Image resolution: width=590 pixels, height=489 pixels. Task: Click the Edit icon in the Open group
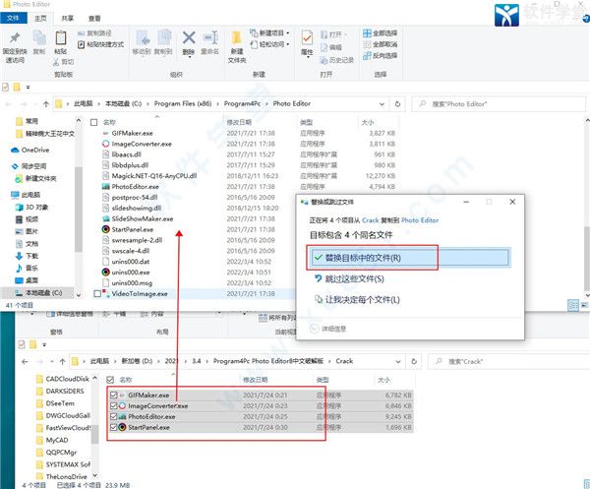[324, 47]
